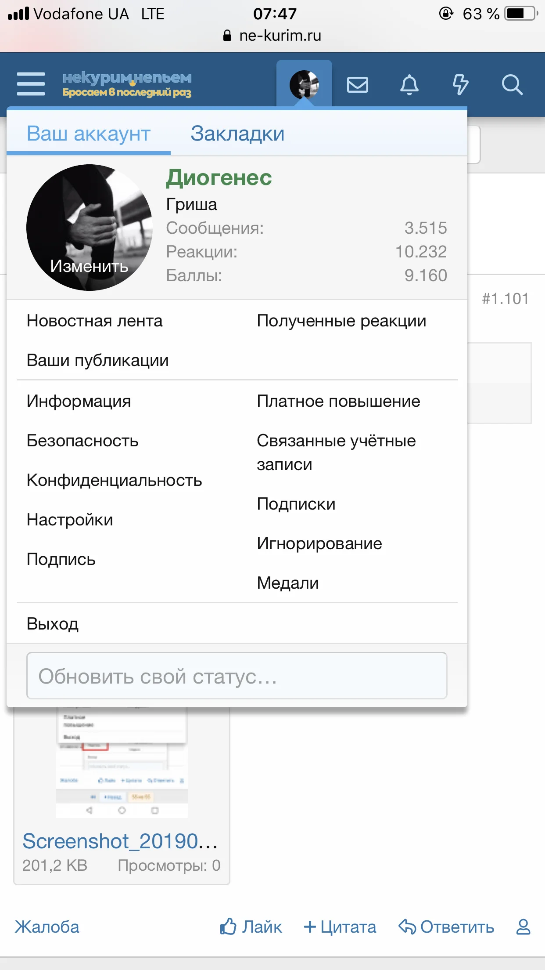Open the hamburger navigation menu

click(x=31, y=84)
